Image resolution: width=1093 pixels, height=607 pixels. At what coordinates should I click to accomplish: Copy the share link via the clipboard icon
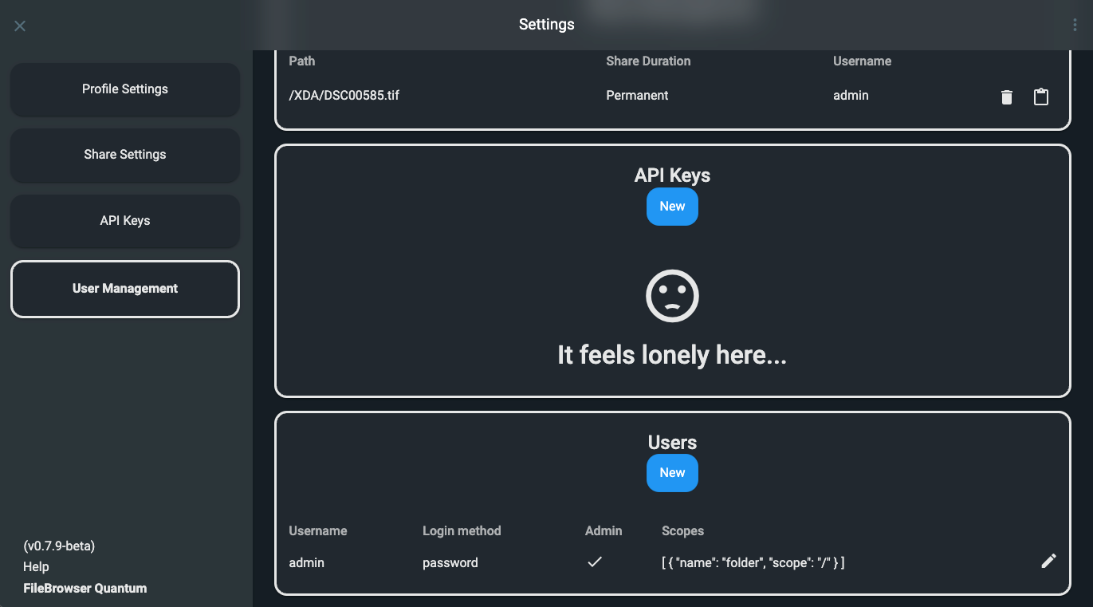(1041, 97)
